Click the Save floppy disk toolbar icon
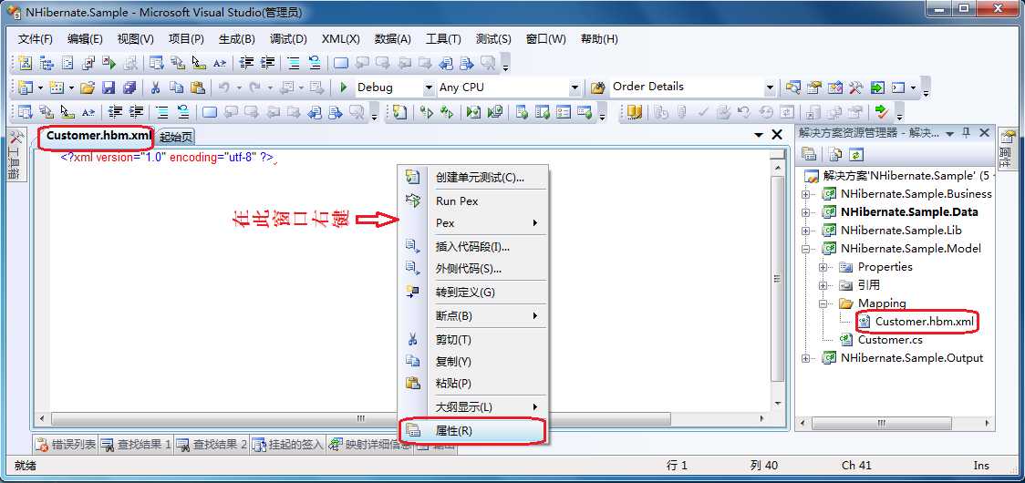Viewport: 1025px width, 483px height. point(109,87)
